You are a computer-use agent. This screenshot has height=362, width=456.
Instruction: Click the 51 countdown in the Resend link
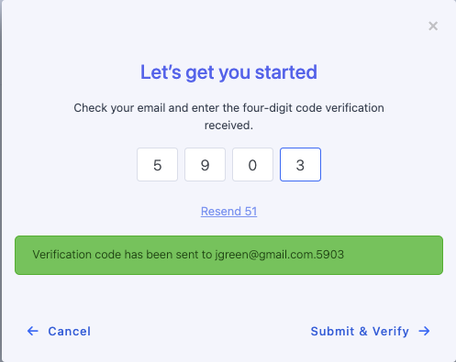tap(250, 212)
